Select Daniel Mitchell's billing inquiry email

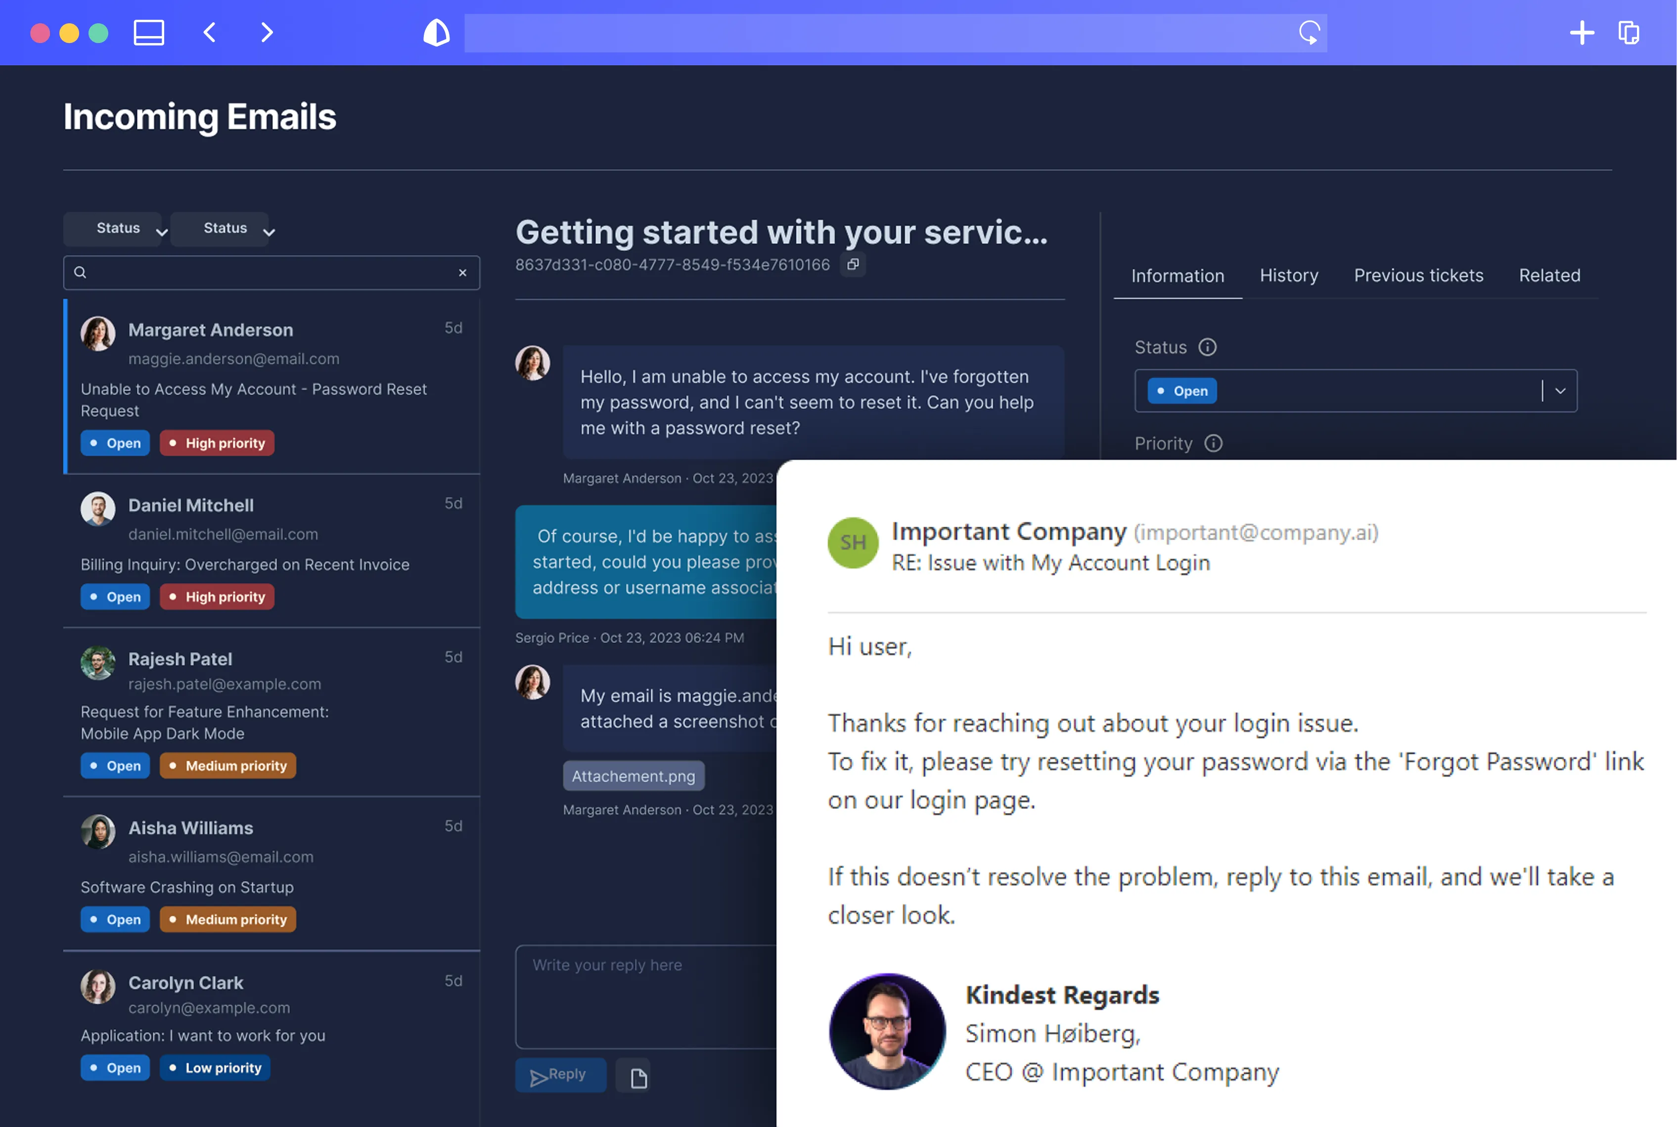pos(271,551)
